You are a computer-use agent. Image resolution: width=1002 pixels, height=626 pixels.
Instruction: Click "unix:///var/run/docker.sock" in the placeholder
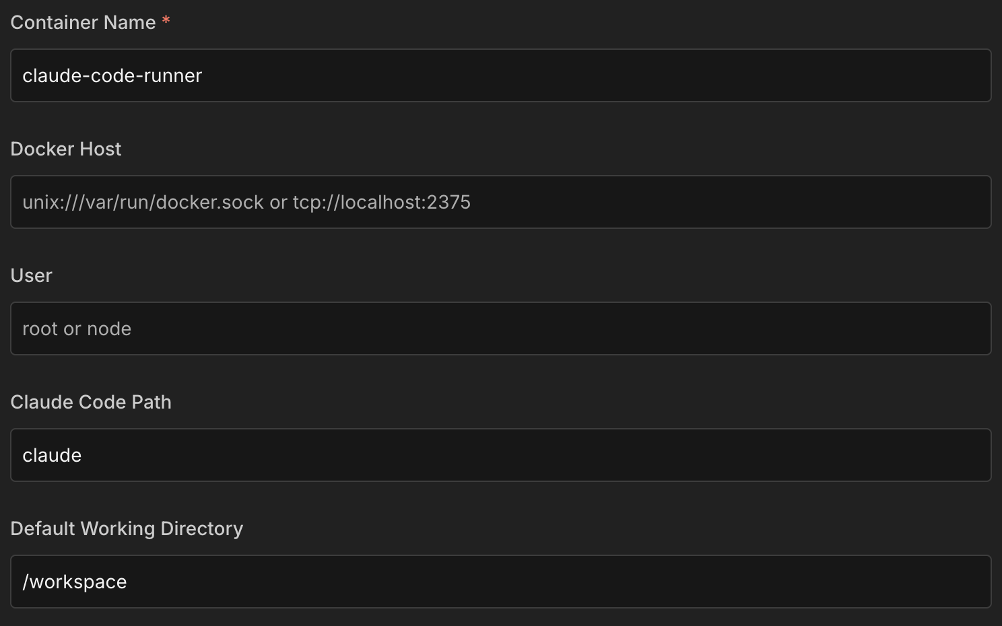point(143,203)
